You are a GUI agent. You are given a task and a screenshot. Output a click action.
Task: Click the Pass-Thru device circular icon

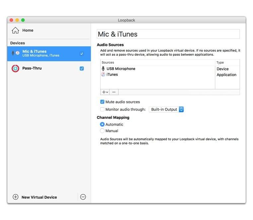[x=15, y=69]
